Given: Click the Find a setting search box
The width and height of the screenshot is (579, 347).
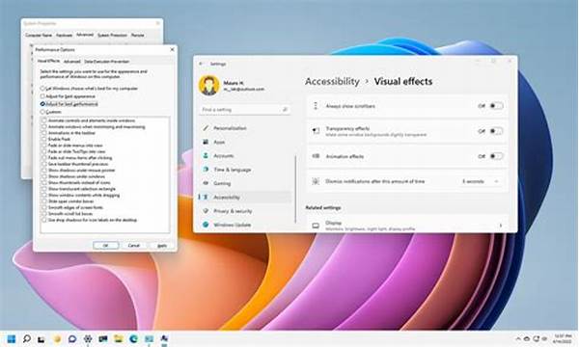Looking at the screenshot, I should [x=245, y=110].
